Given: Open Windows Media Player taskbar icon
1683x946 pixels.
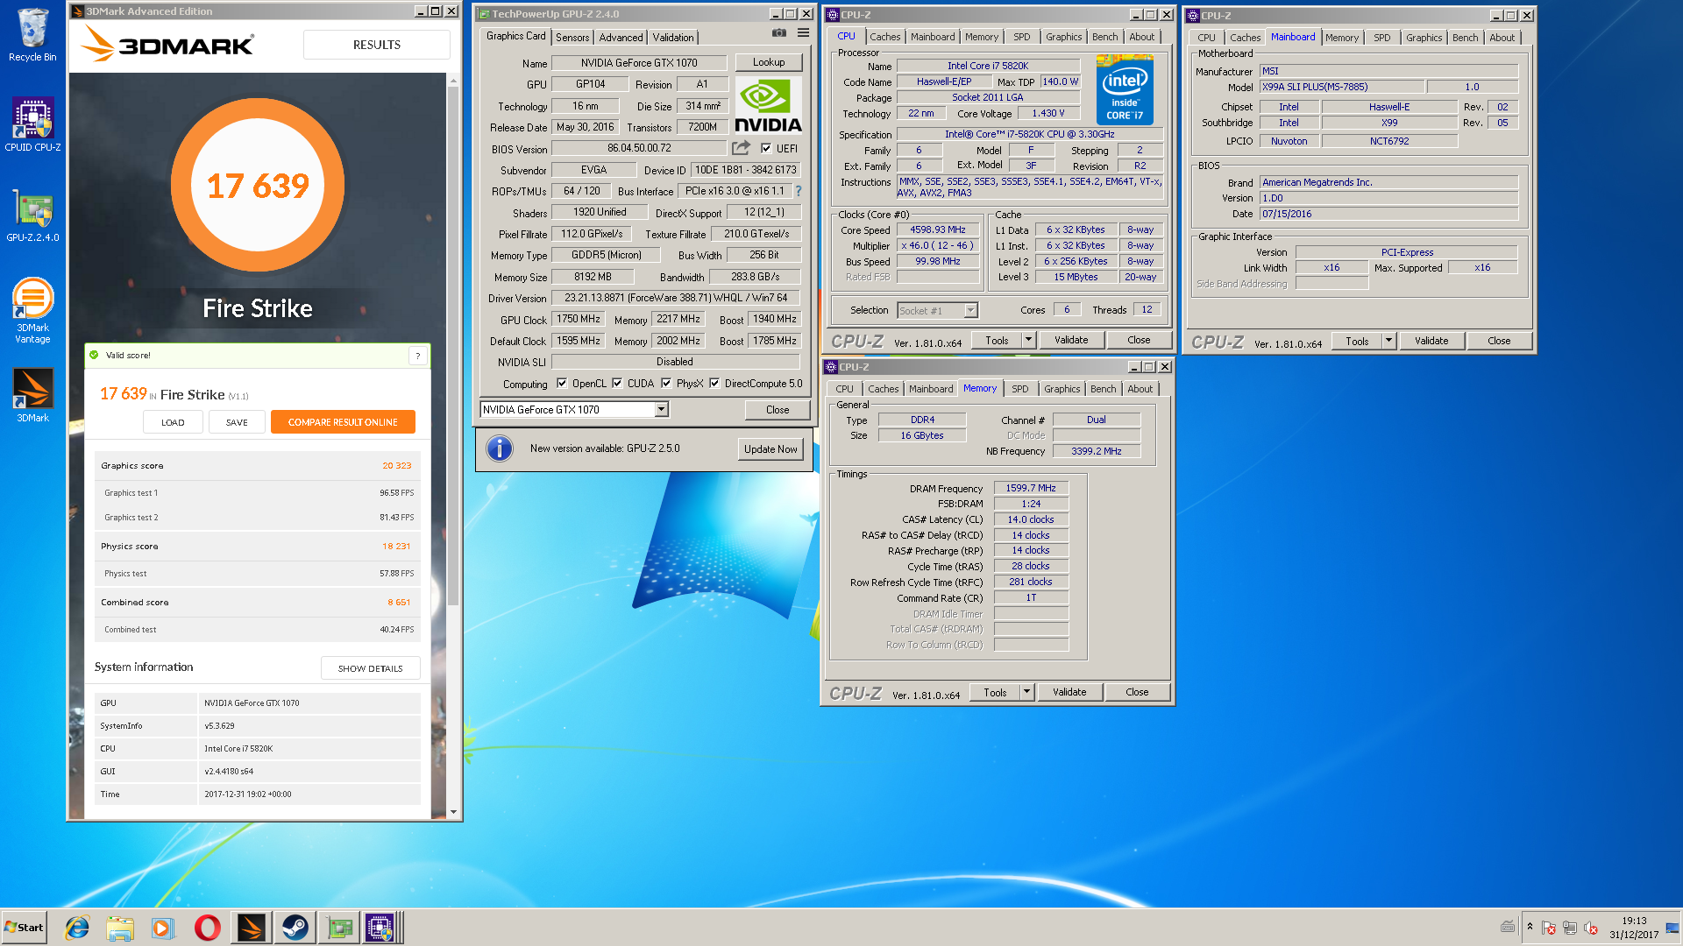Looking at the screenshot, I should click(x=163, y=928).
